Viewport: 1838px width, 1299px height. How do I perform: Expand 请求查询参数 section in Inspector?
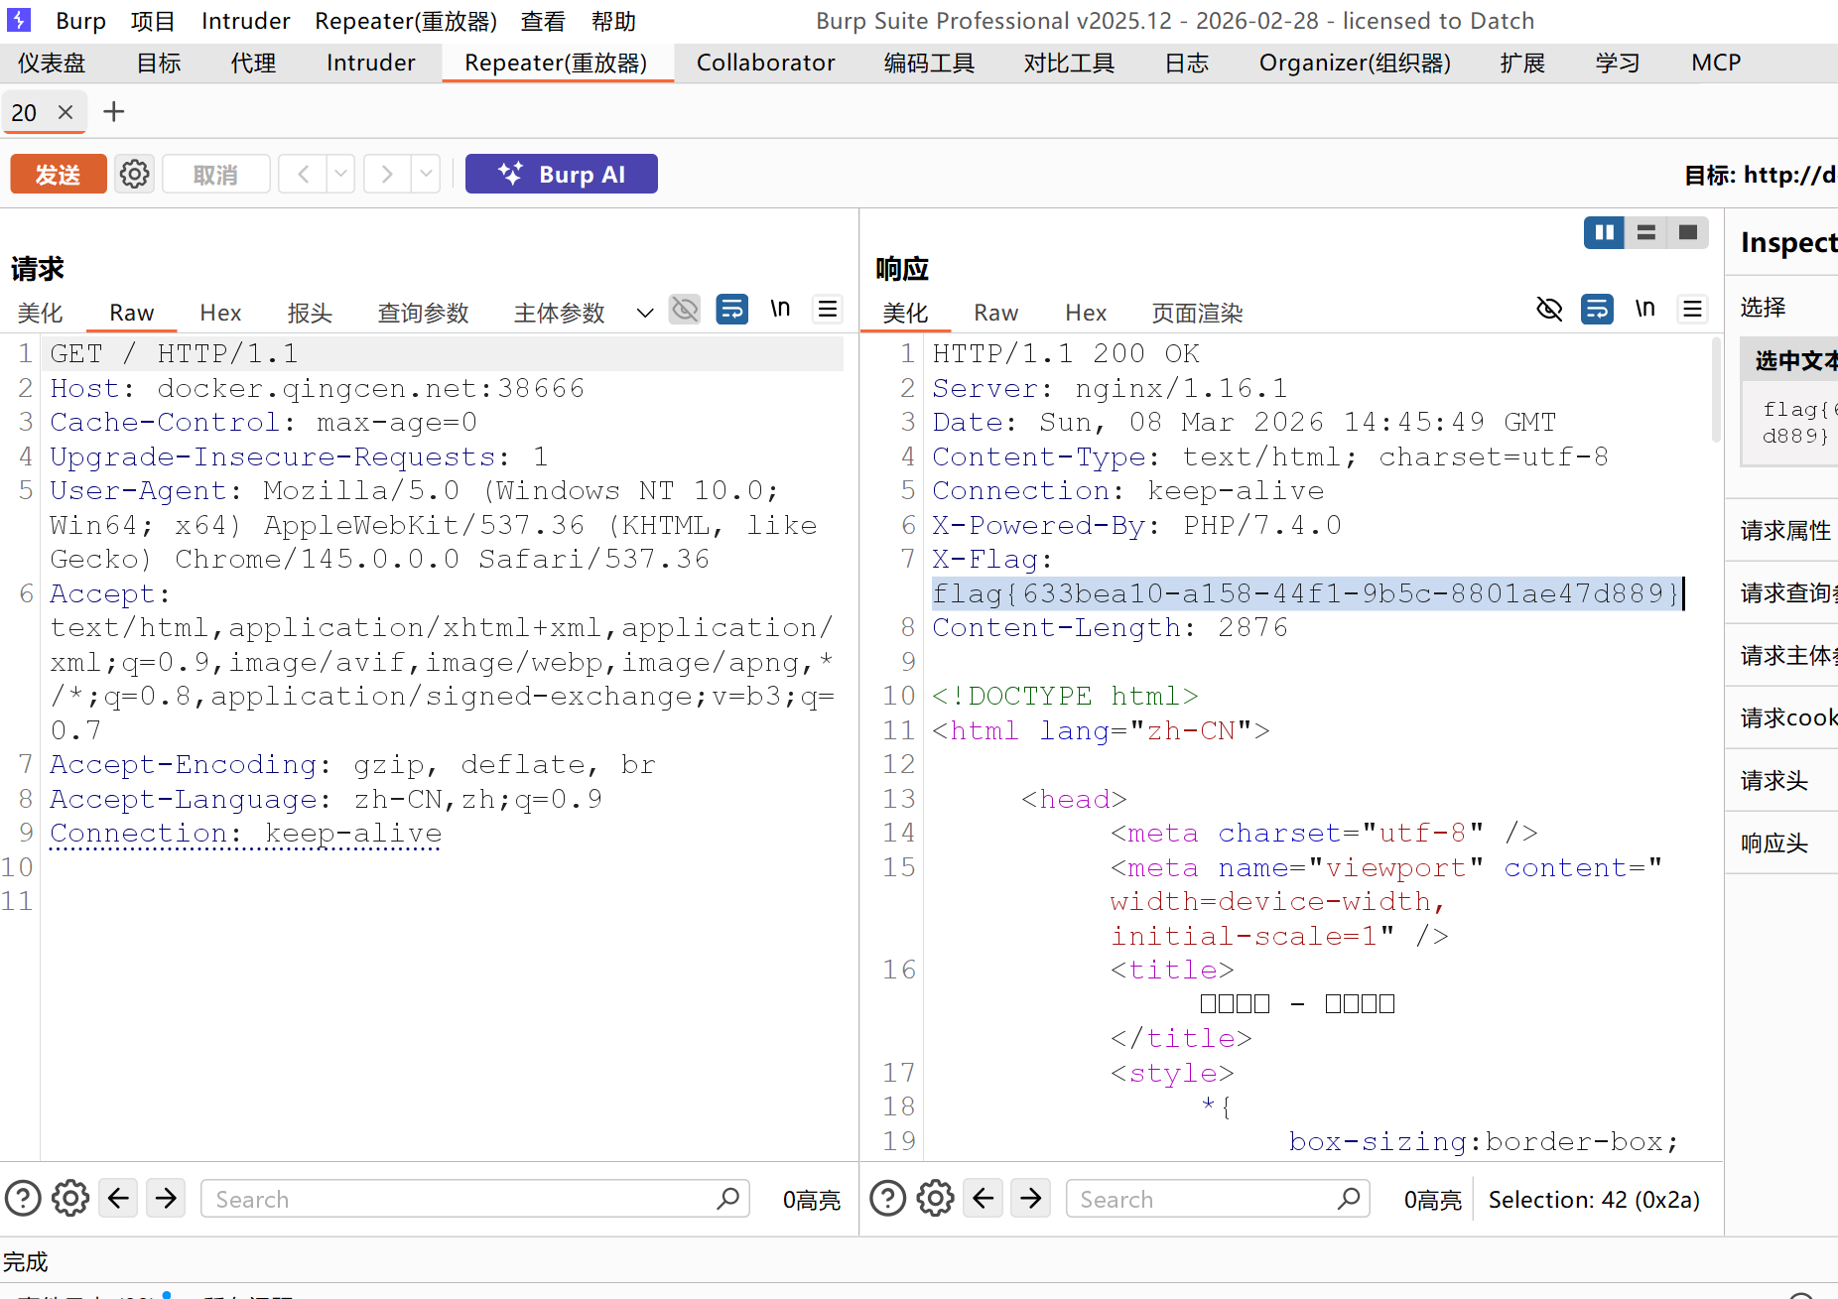click(x=1784, y=592)
